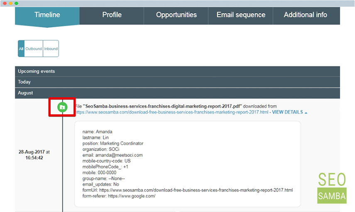Screen dimensions: 355x212
Task: Click the 'email_updates: No' line
Action: [101, 184]
